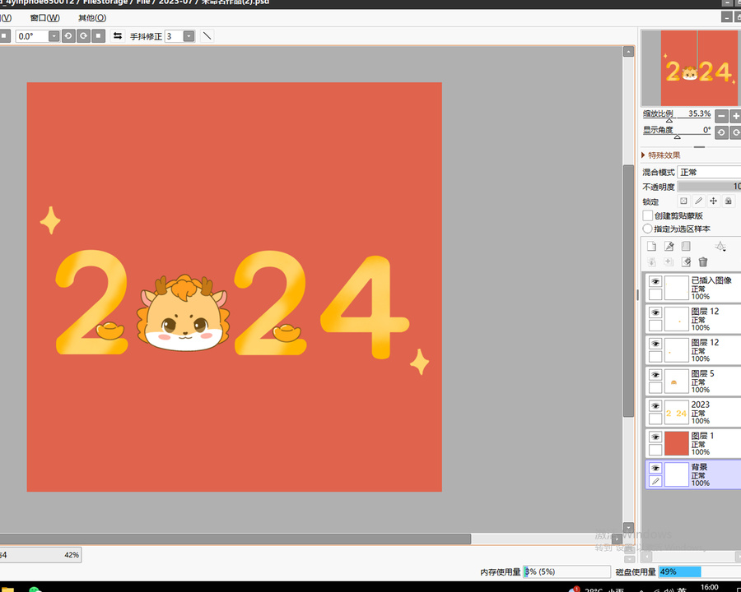This screenshot has width=741, height=592.
Task: Click the pencil icon on the 背景 layer
Action: click(655, 481)
